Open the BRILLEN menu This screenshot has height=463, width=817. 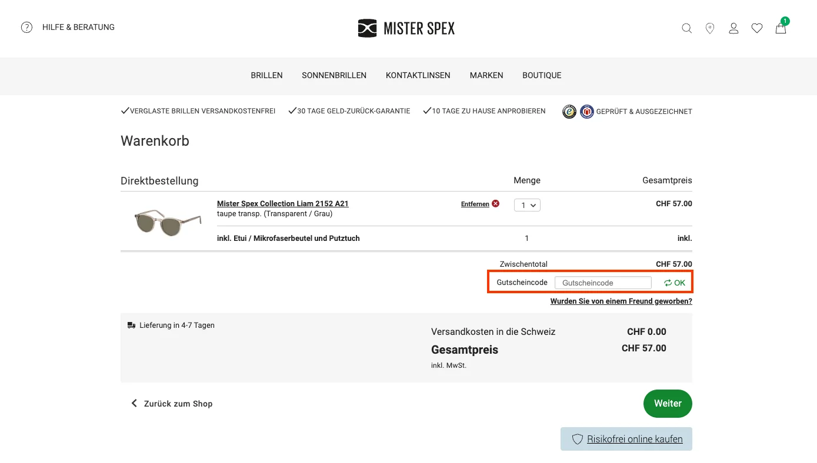tap(266, 75)
